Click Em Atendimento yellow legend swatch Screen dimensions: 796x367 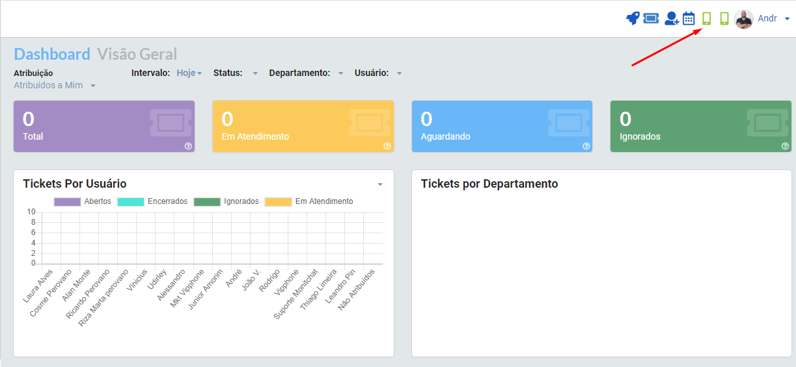point(278,201)
